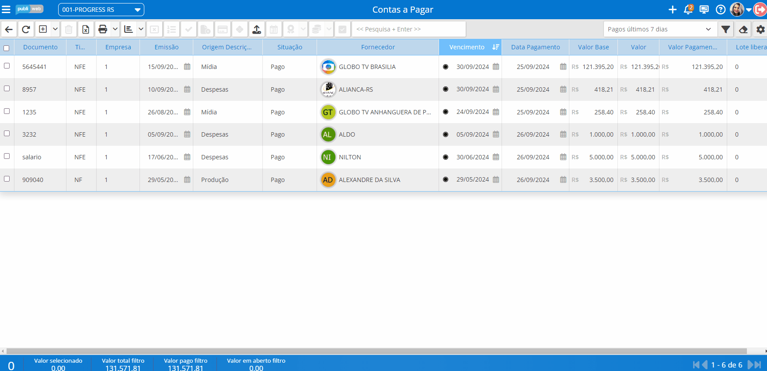Go back with the left arrow button
Image resolution: width=767 pixels, height=371 pixels.
[x=9, y=29]
